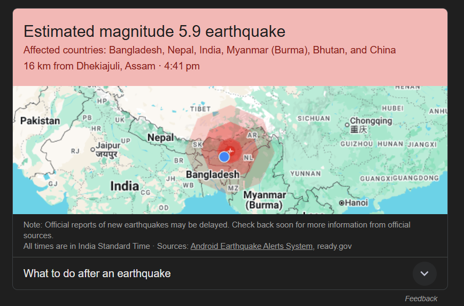The width and height of the screenshot is (464, 306).
Task: Click the earthquake magnitude 5.9 headline
Action: [154, 32]
